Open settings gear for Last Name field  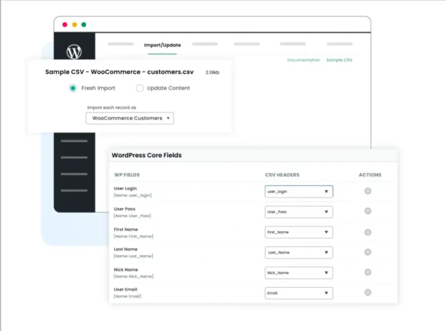coord(368,252)
